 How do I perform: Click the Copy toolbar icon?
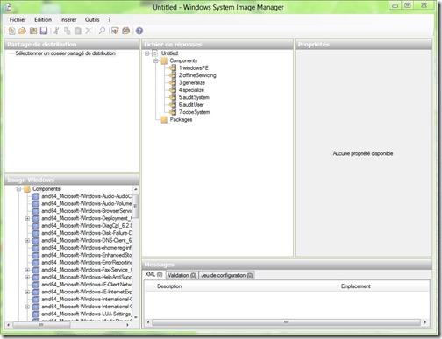(68, 31)
